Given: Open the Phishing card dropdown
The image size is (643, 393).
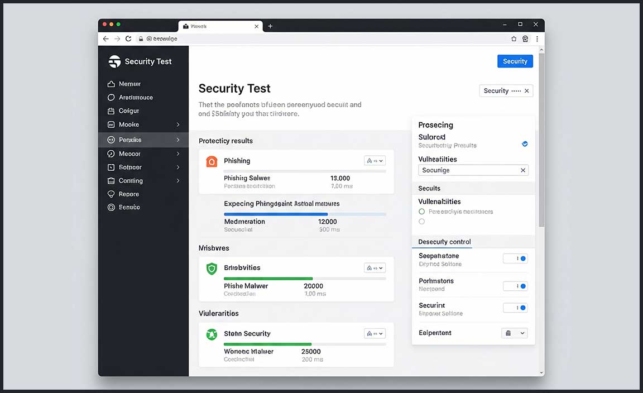Looking at the screenshot, I should (x=375, y=161).
